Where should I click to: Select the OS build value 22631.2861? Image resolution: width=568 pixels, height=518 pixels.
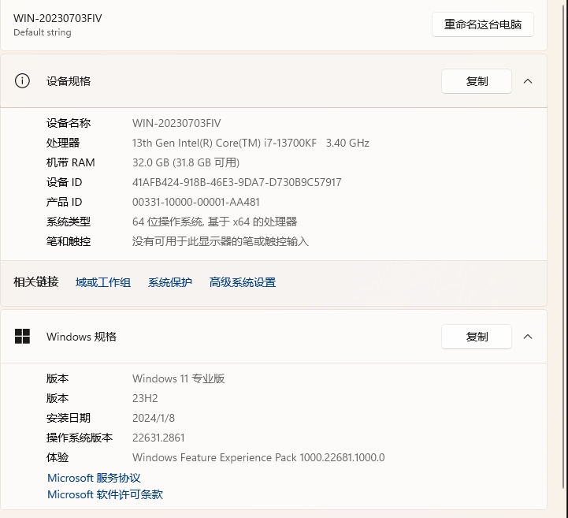coord(158,438)
